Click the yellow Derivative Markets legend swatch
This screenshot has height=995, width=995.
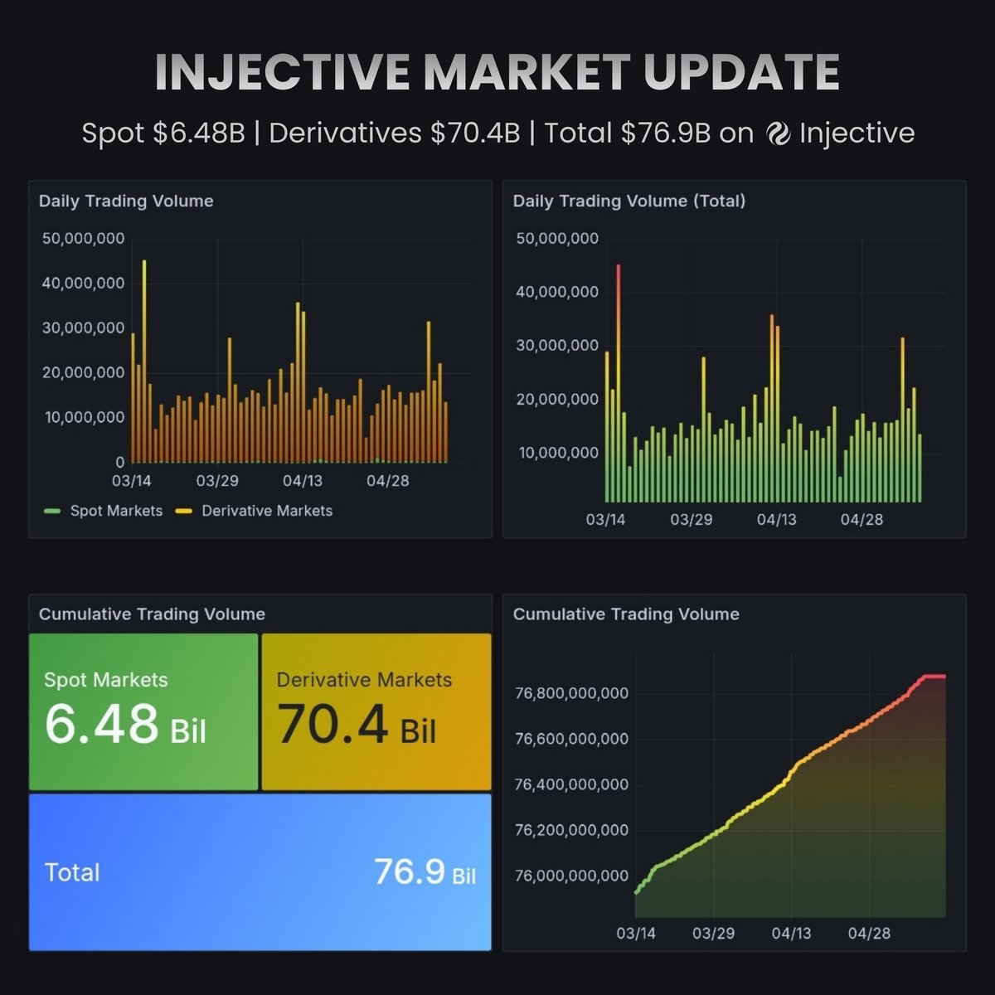[x=184, y=511]
